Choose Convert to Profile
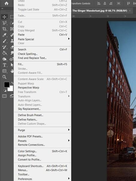The width and height of the screenshot is (136, 181). [x=43, y=160]
